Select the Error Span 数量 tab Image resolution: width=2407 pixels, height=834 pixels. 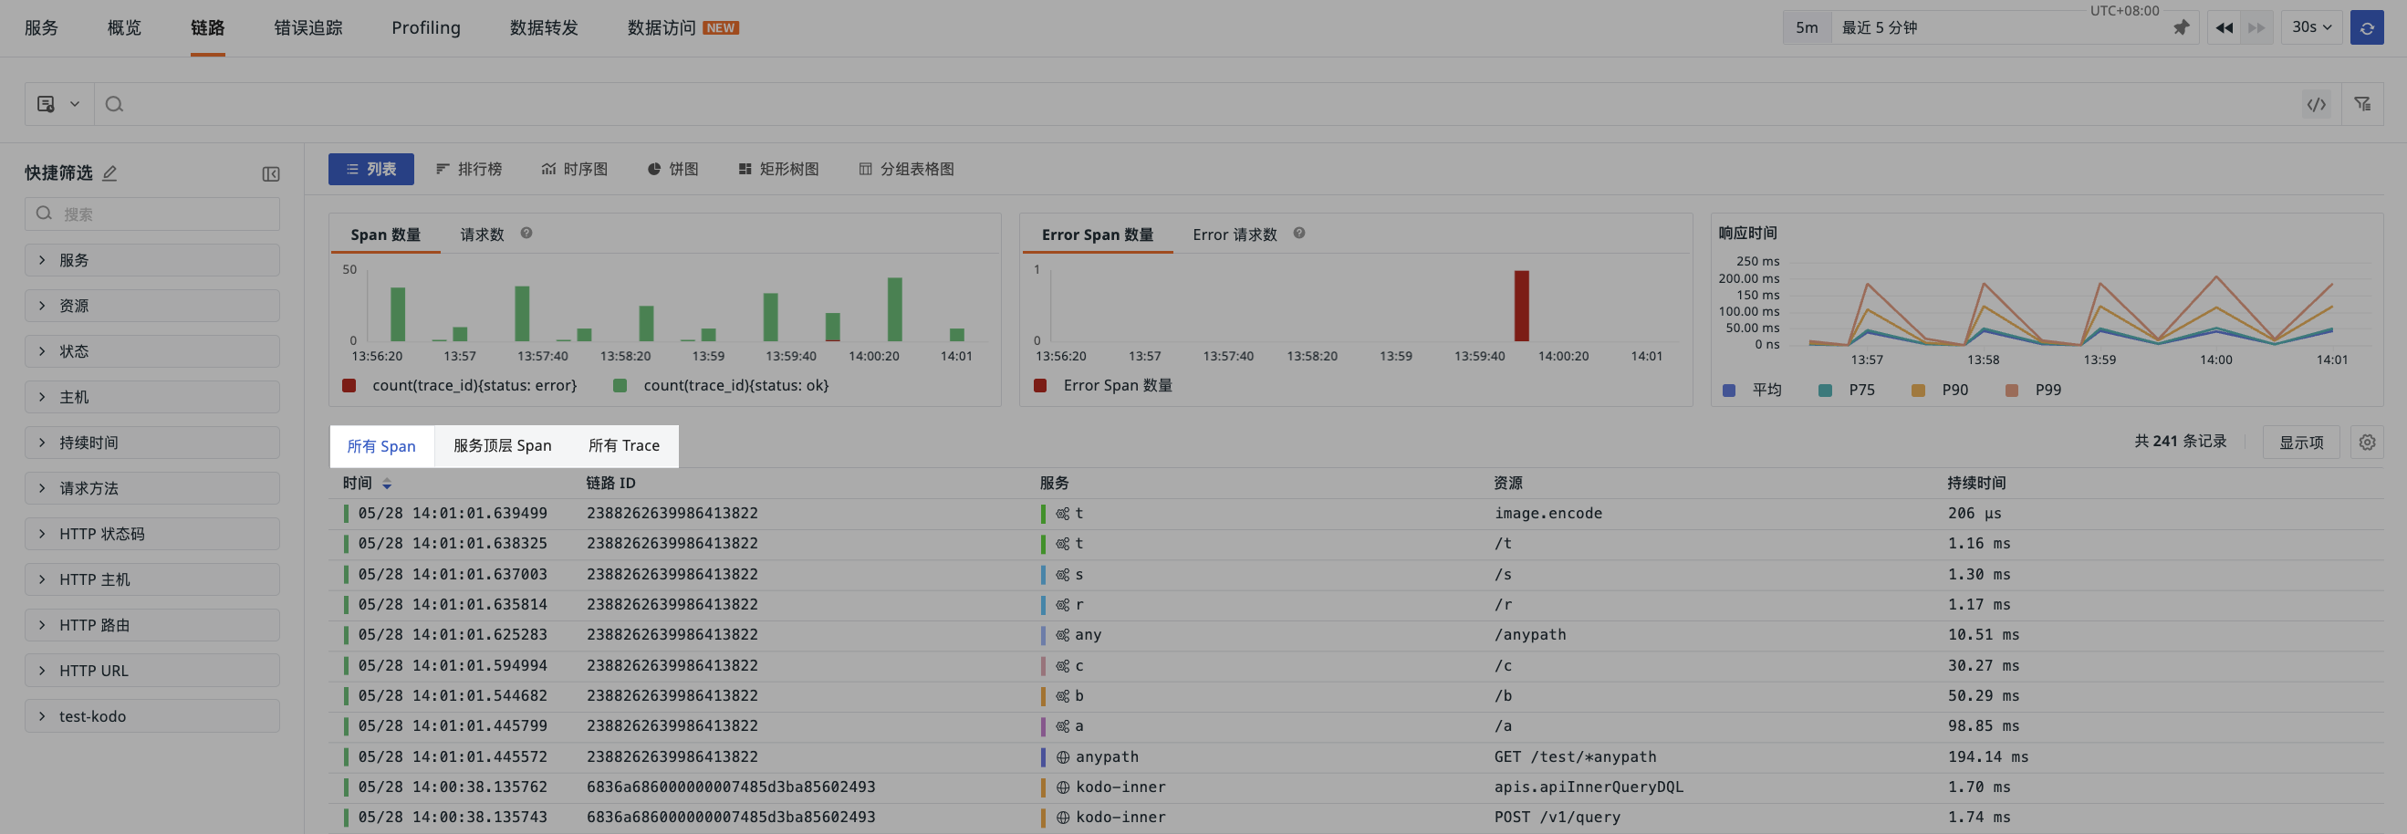1097,235
